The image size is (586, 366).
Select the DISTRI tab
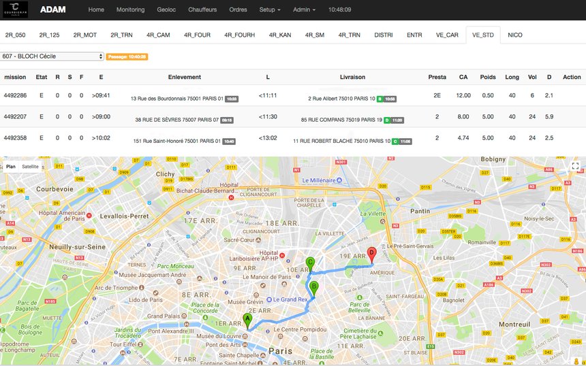(384, 35)
